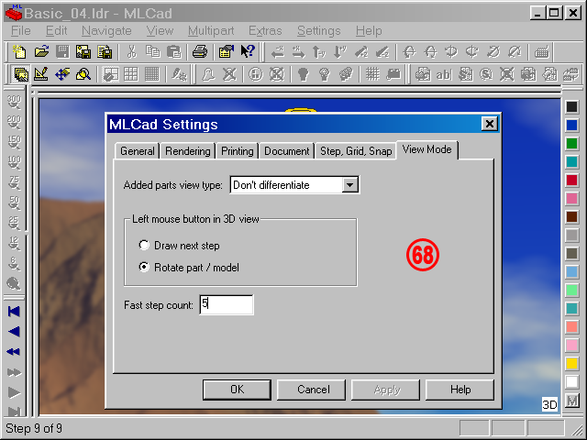Image resolution: width=587 pixels, height=440 pixels.
Task: Zoom to 25 percent icon
Action: tap(14, 223)
